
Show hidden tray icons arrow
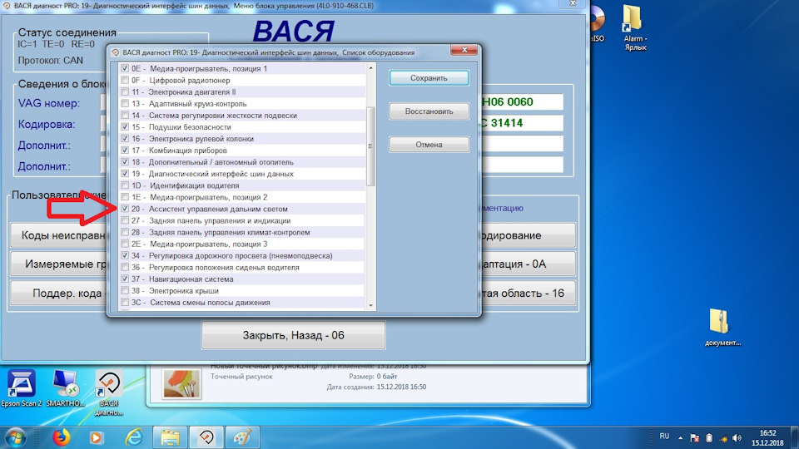pos(680,437)
